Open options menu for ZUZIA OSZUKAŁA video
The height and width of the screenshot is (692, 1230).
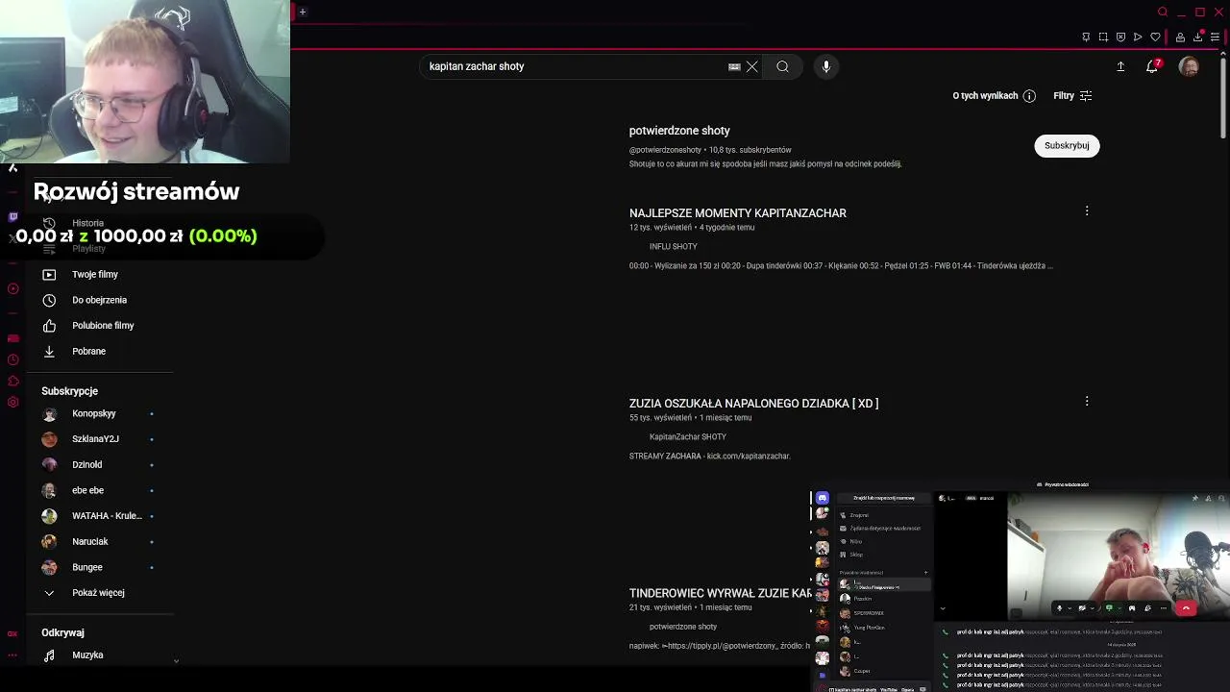tap(1087, 401)
